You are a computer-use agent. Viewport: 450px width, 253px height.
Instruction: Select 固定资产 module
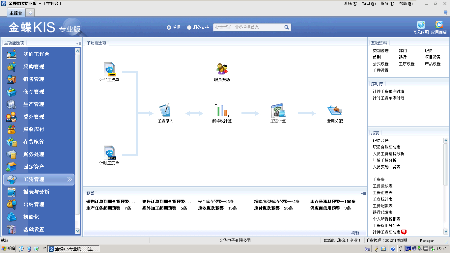pyautogui.click(x=34, y=167)
